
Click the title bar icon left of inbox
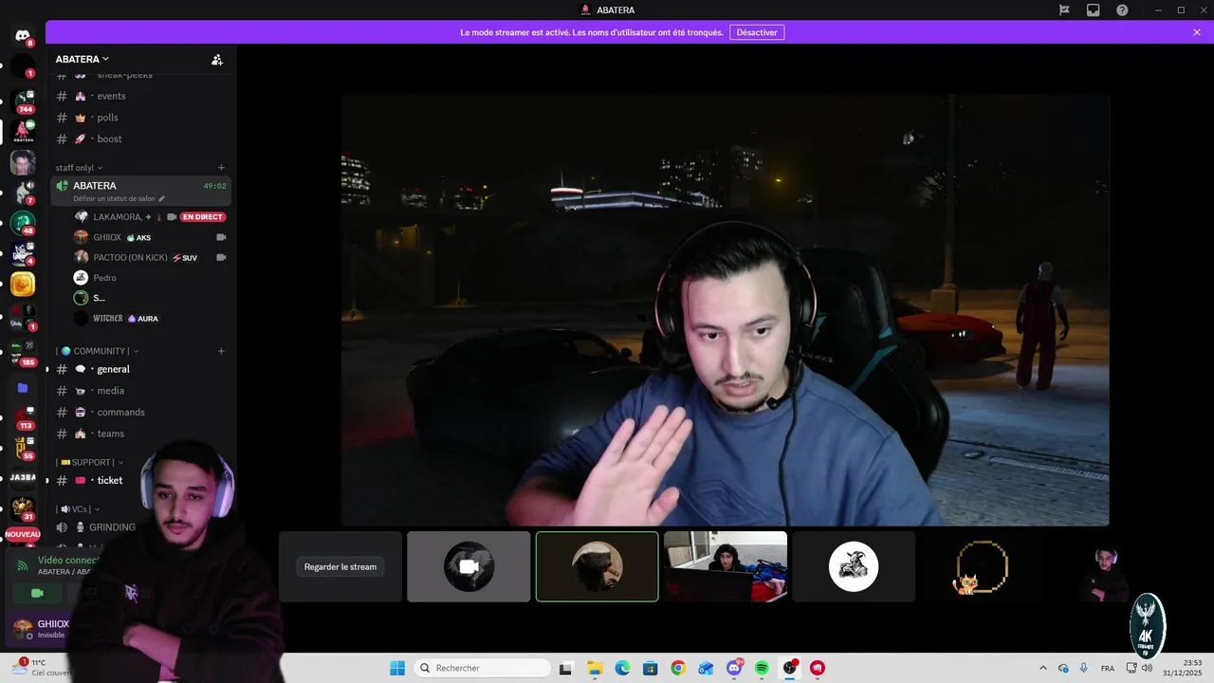(1064, 9)
